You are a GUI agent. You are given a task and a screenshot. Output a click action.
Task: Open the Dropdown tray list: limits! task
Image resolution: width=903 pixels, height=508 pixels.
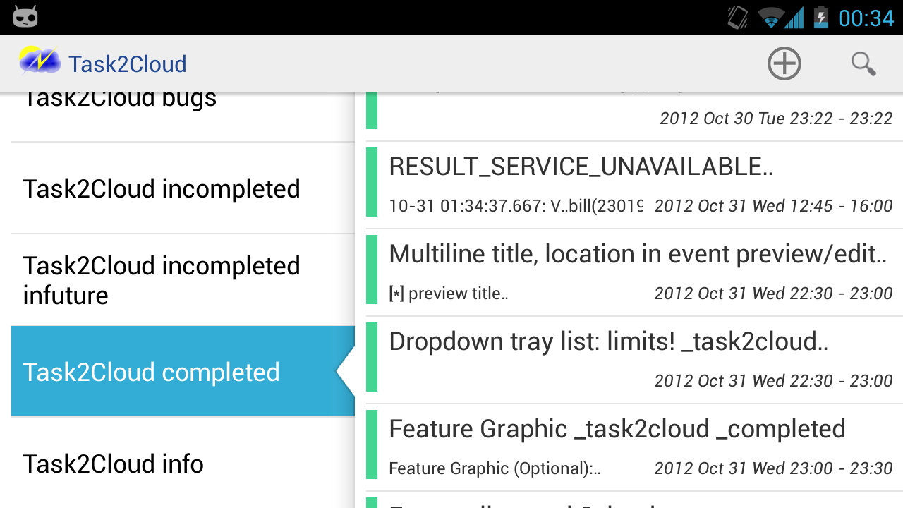click(634, 360)
